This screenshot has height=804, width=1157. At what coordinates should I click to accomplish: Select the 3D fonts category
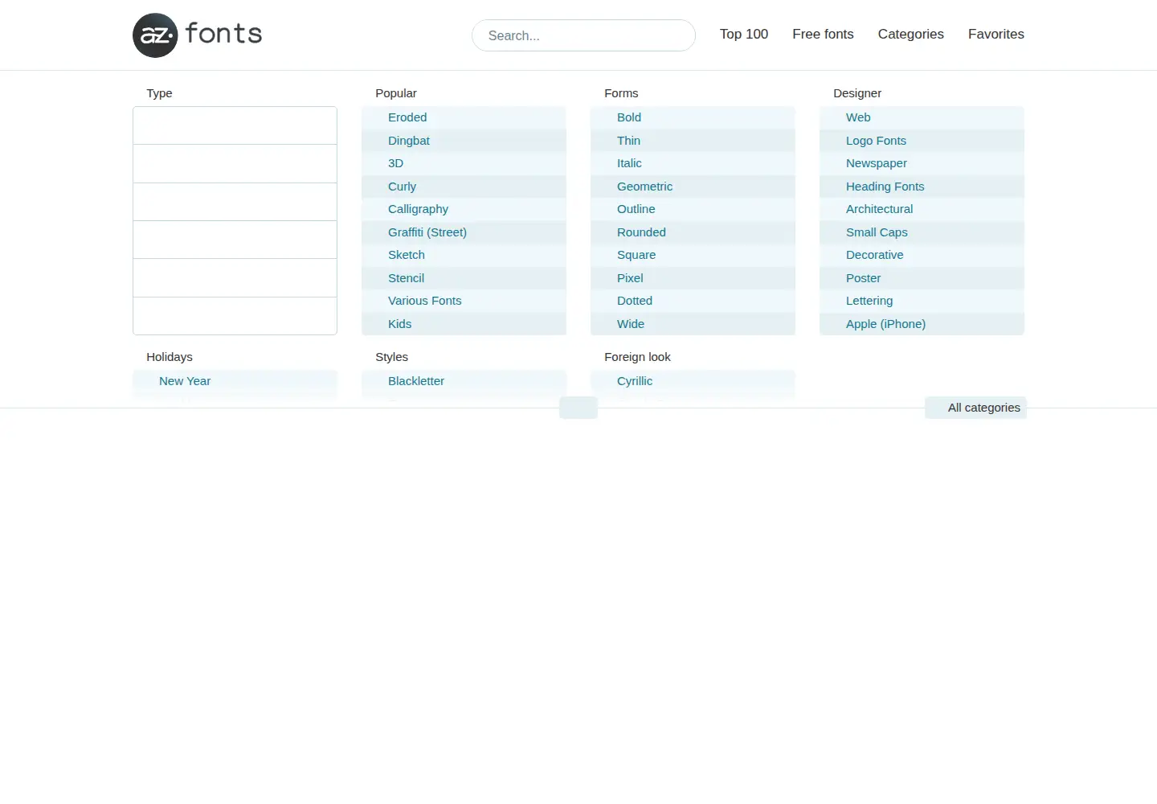[x=464, y=163]
